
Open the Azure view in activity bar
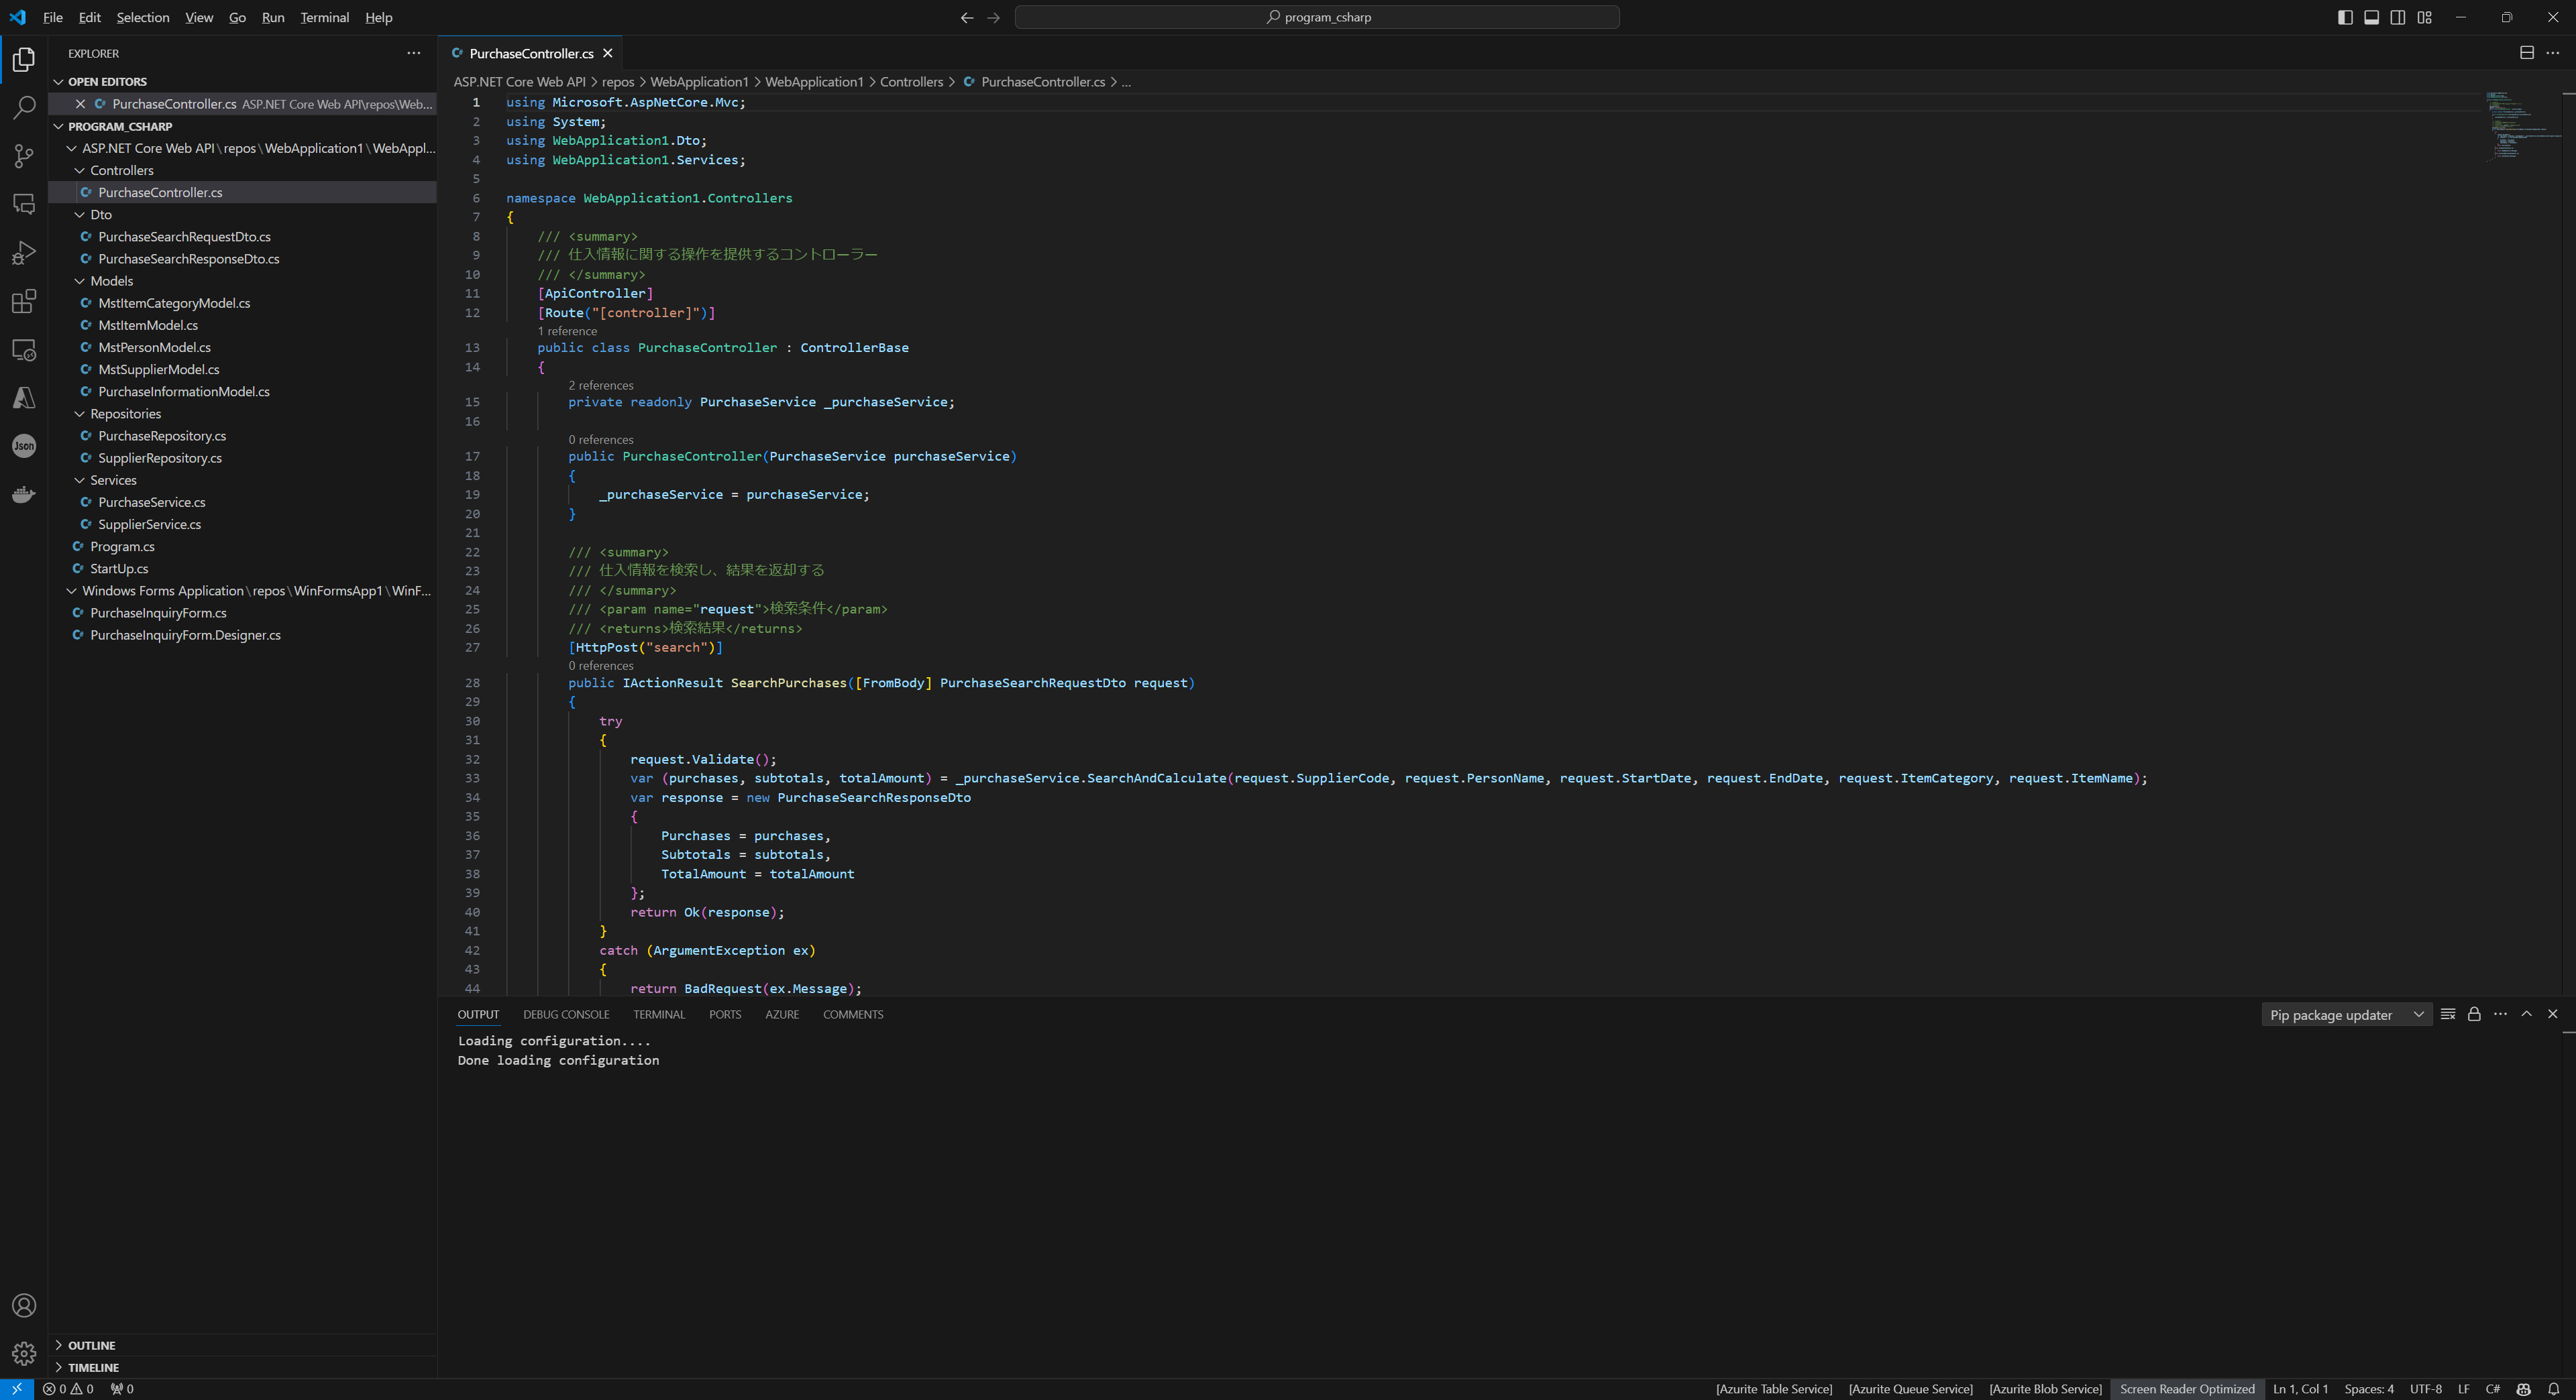(x=24, y=398)
